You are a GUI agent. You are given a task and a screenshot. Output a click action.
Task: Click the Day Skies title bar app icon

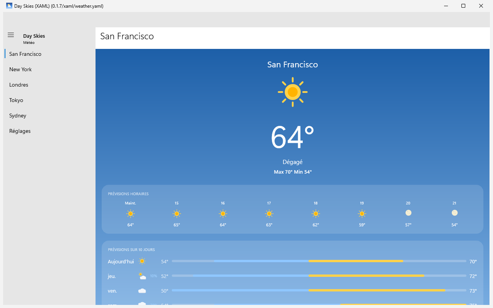(x=9, y=6)
